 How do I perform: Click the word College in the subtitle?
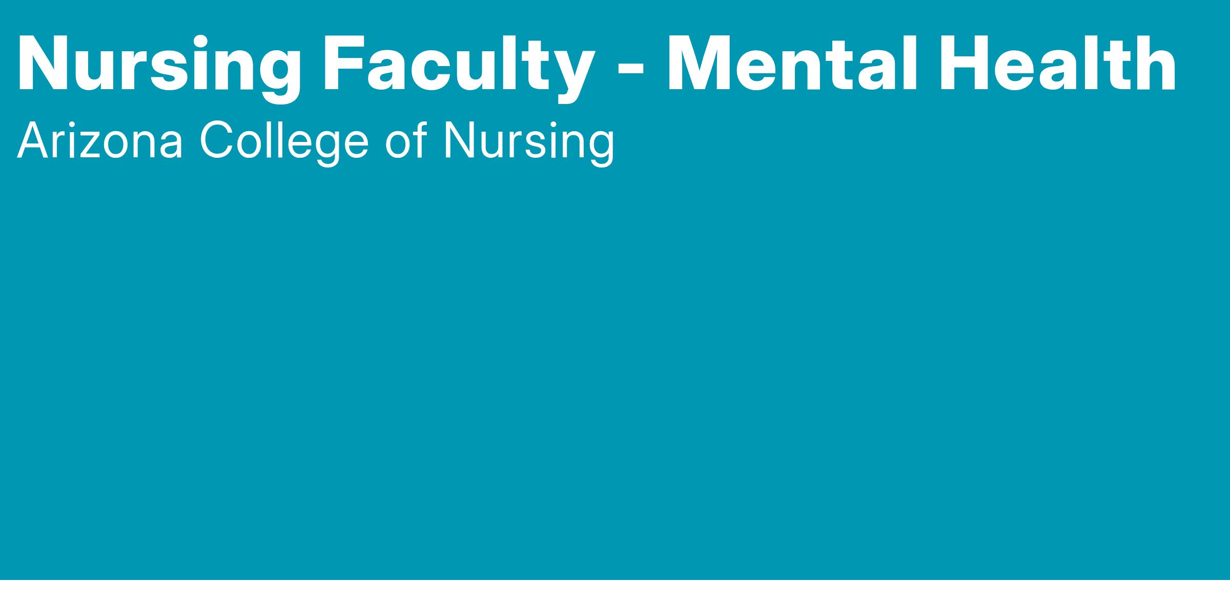[x=284, y=141]
